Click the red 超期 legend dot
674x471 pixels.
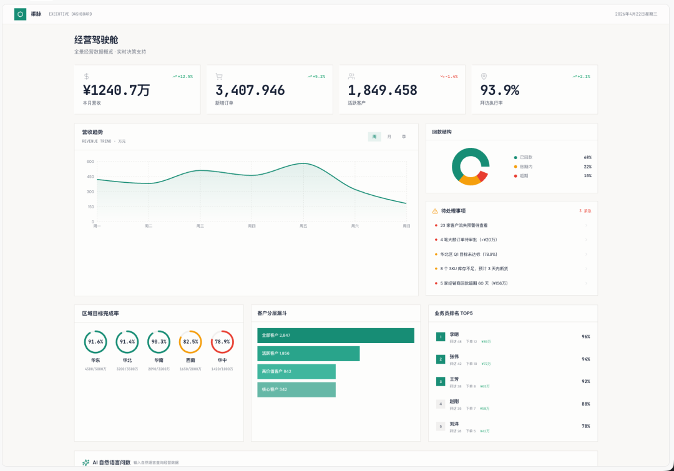point(515,176)
